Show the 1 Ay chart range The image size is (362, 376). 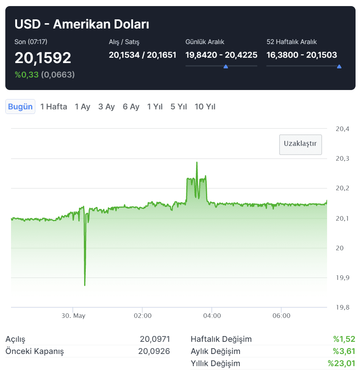82,107
